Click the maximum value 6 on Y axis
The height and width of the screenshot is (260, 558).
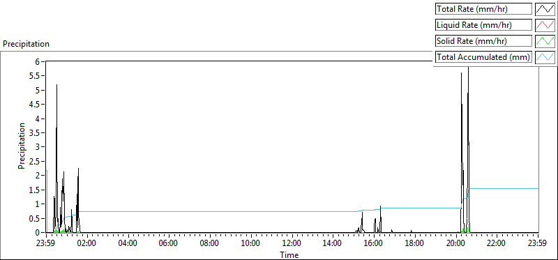pyautogui.click(x=41, y=61)
